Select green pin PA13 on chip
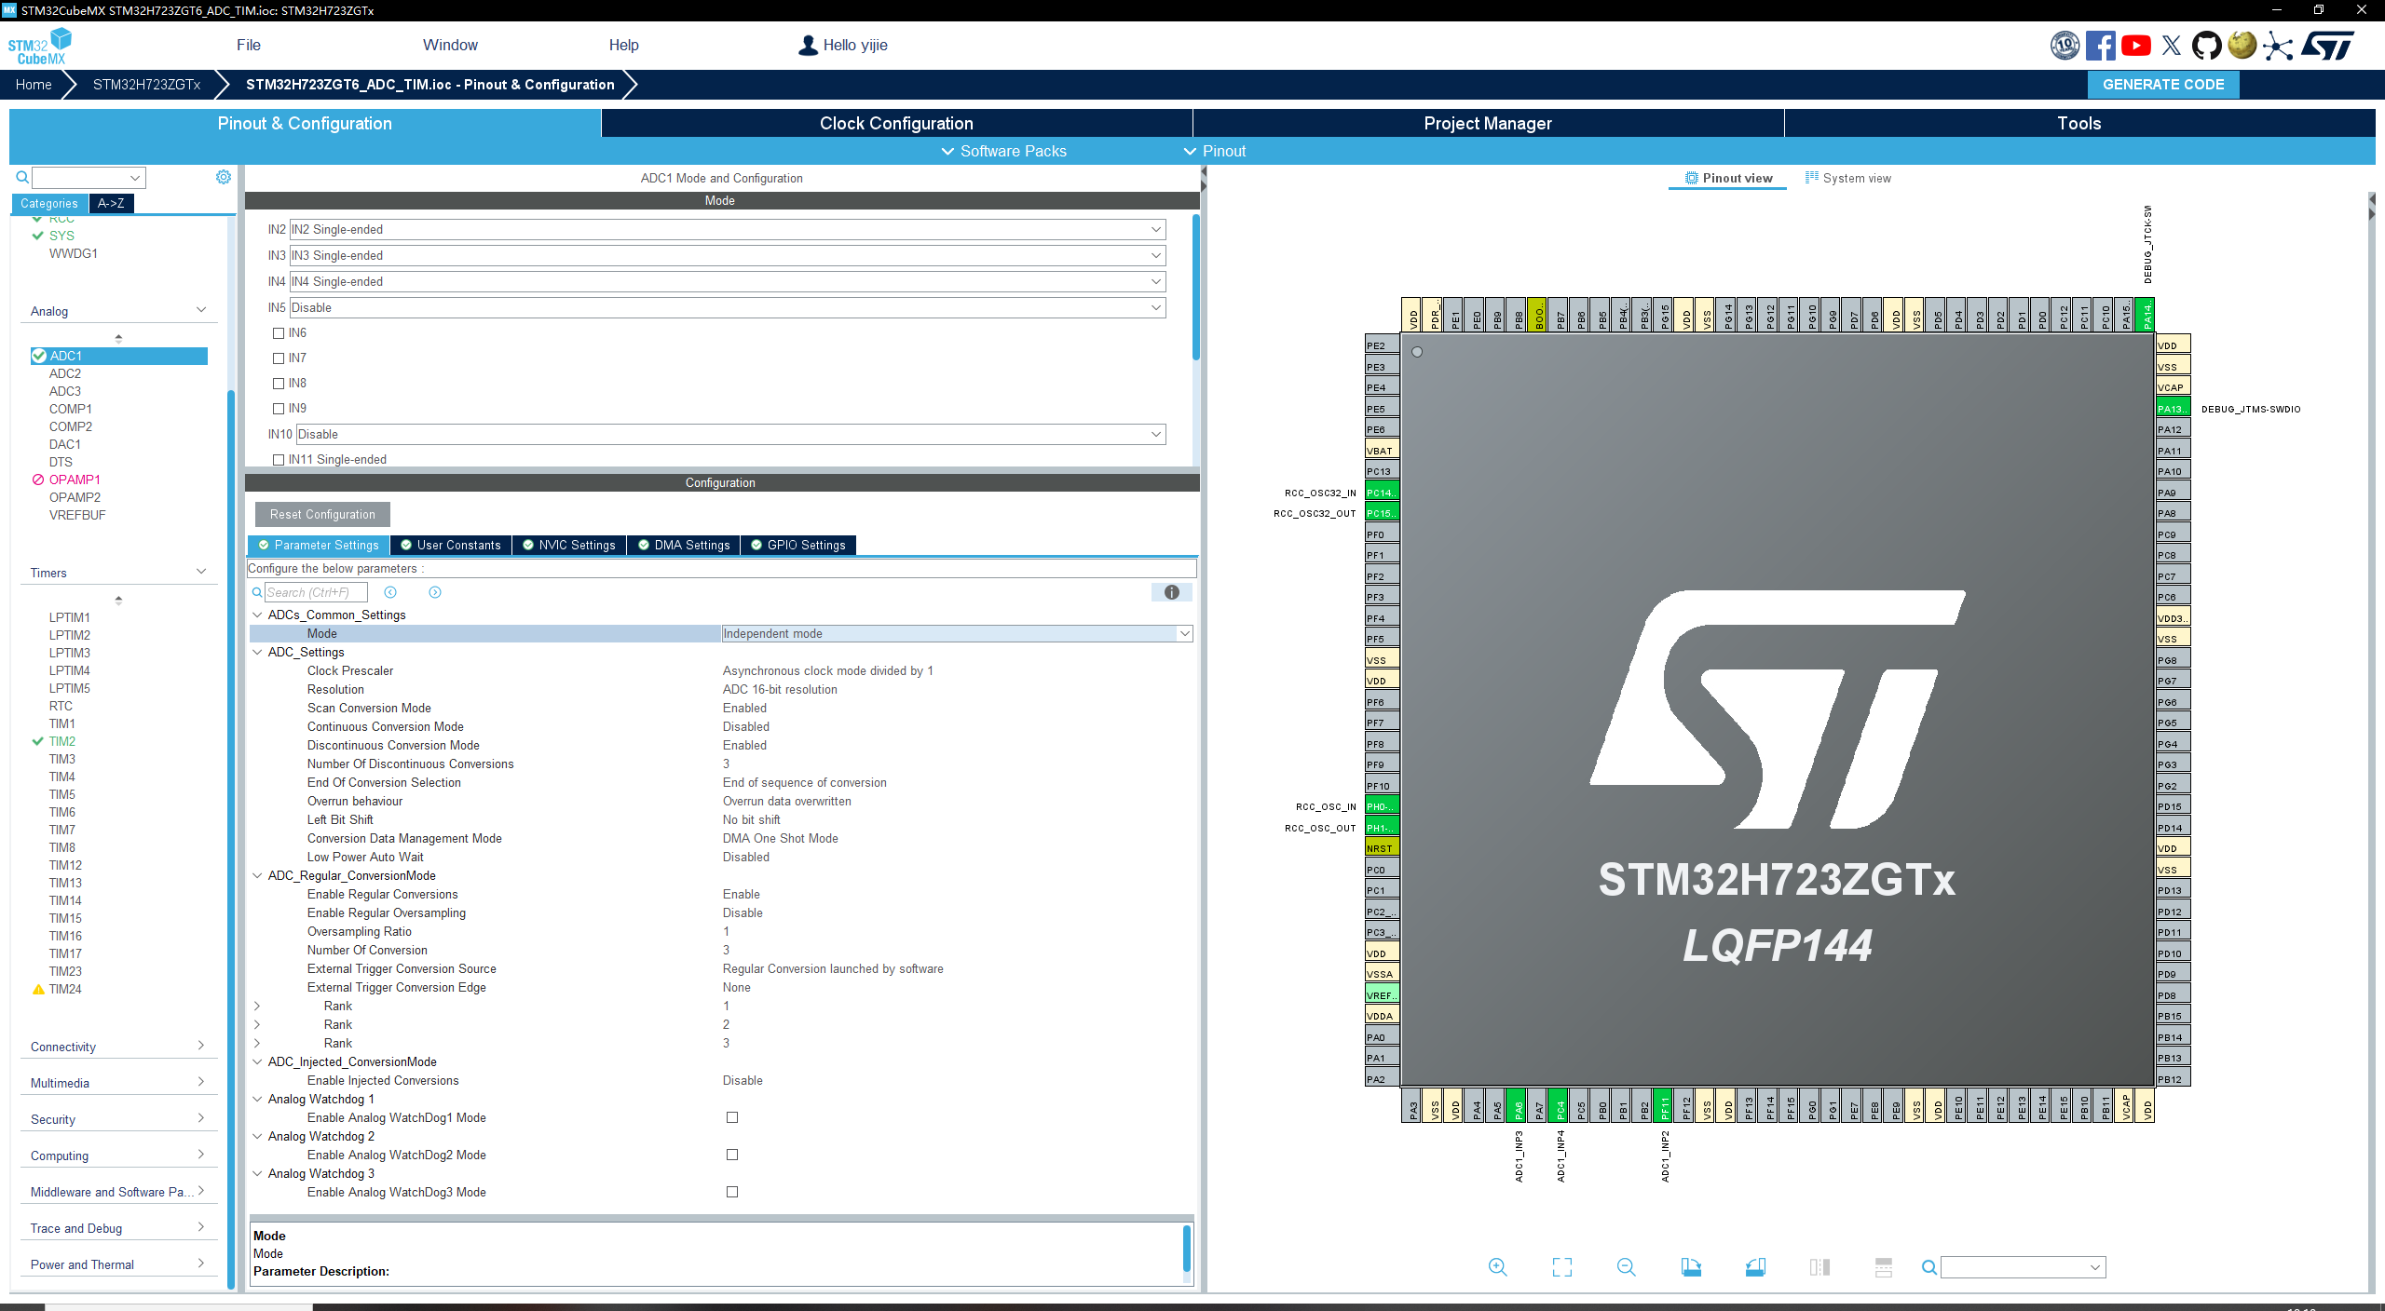The image size is (2385, 1311). pos(2173,409)
